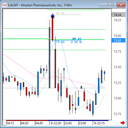Select the grey 74.34 price axis label
This screenshot has height=128, width=128.
[x=119, y=15]
